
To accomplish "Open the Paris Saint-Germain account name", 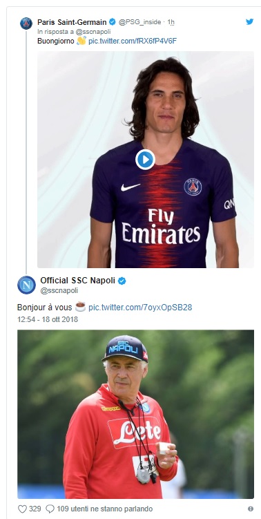I will [72, 22].
